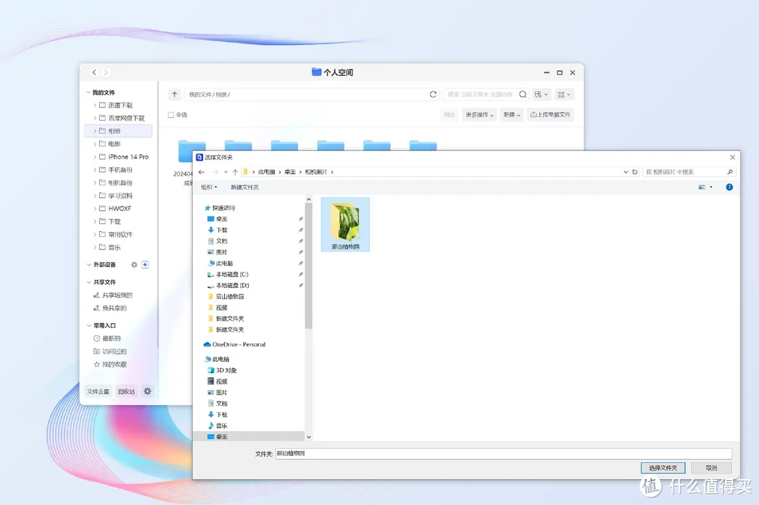The width and height of the screenshot is (759, 505).
Task: Open the 组织 menu in the dialog
Action: click(209, 188)
